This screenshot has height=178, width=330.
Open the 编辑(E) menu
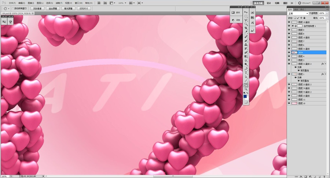click(22, 3)
